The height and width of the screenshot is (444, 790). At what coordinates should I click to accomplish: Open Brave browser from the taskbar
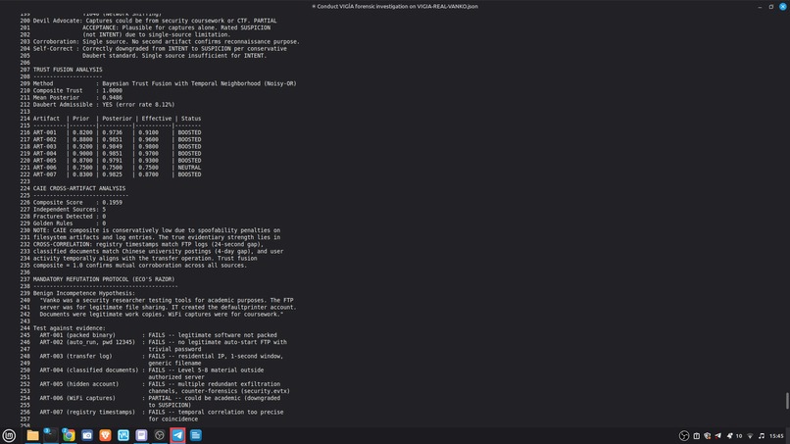(x=105, y=435)
